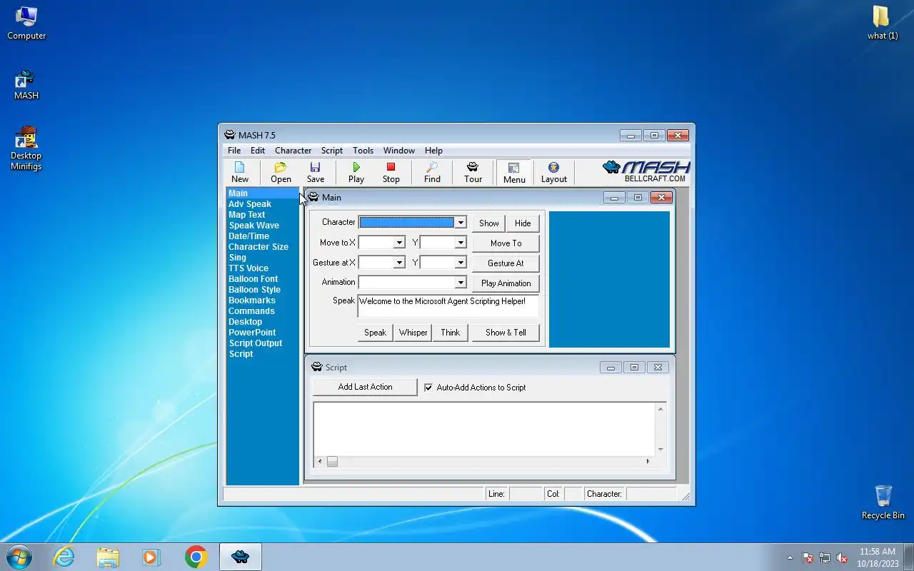Show hidden system tray icons
The height and width of the screenshot is (571, 914).
coord(790,557)
